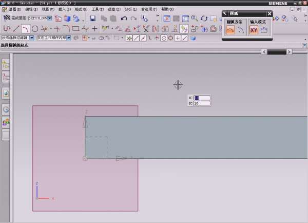Select the Profile sketch tool
Screen dimensions: 308x223
point(7,28)
